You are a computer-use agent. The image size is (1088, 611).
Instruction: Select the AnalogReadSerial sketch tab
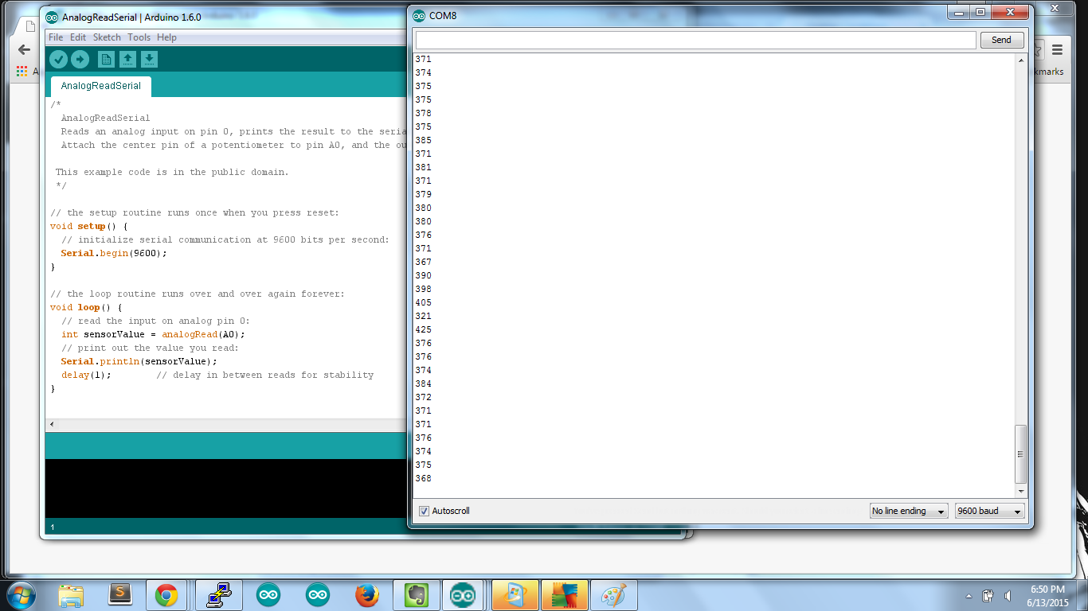(x=100, y=86)
